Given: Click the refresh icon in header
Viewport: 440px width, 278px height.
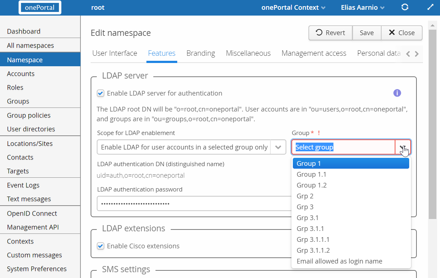Looking at the screenshot, I should click(405, 7).
